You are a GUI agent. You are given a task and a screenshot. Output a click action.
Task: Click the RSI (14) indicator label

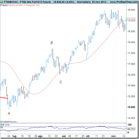click(x=5, y=125)
